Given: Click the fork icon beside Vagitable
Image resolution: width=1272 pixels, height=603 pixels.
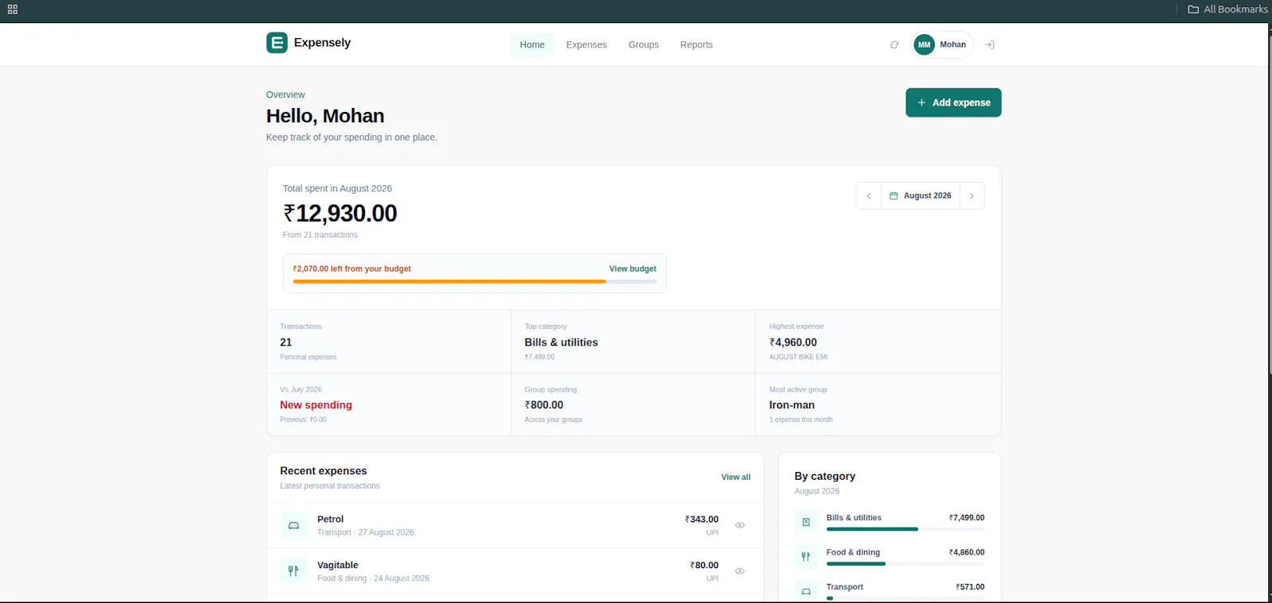Looking at the screenshot, I should [x=293, y=571].
